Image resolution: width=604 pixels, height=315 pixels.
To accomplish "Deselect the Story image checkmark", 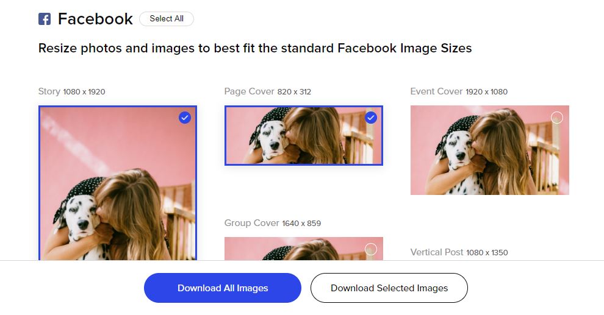I will (x=185, y=118).
